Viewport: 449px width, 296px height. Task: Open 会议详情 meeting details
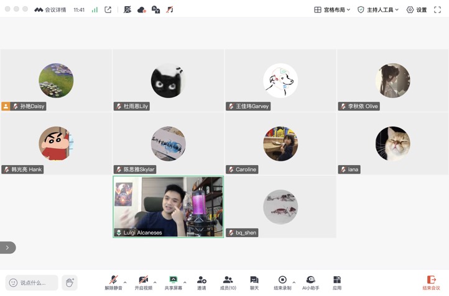pos(51,10)
